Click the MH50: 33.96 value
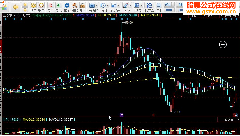The height and width of the screenshot is (136, 240). 128,15
